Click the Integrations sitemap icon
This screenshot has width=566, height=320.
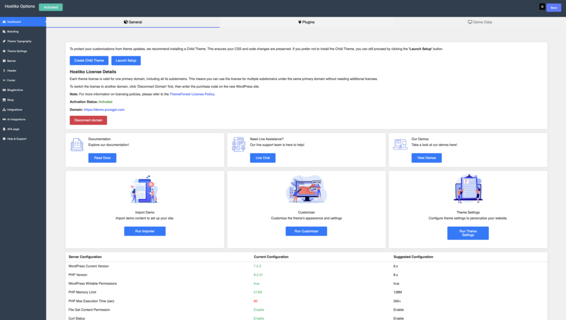point(4,110)
